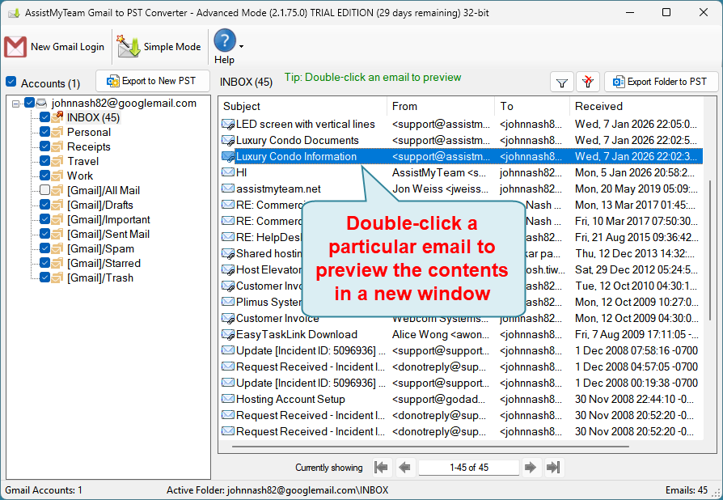Select the [Gmail]/Trash folder
This screenshot has width=723, height=500.
(100, 278)
